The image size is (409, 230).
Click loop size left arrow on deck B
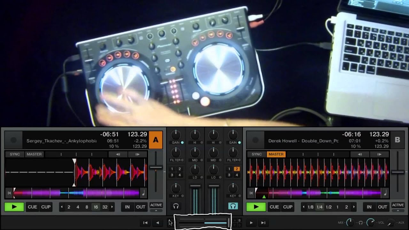click(304, 207)
